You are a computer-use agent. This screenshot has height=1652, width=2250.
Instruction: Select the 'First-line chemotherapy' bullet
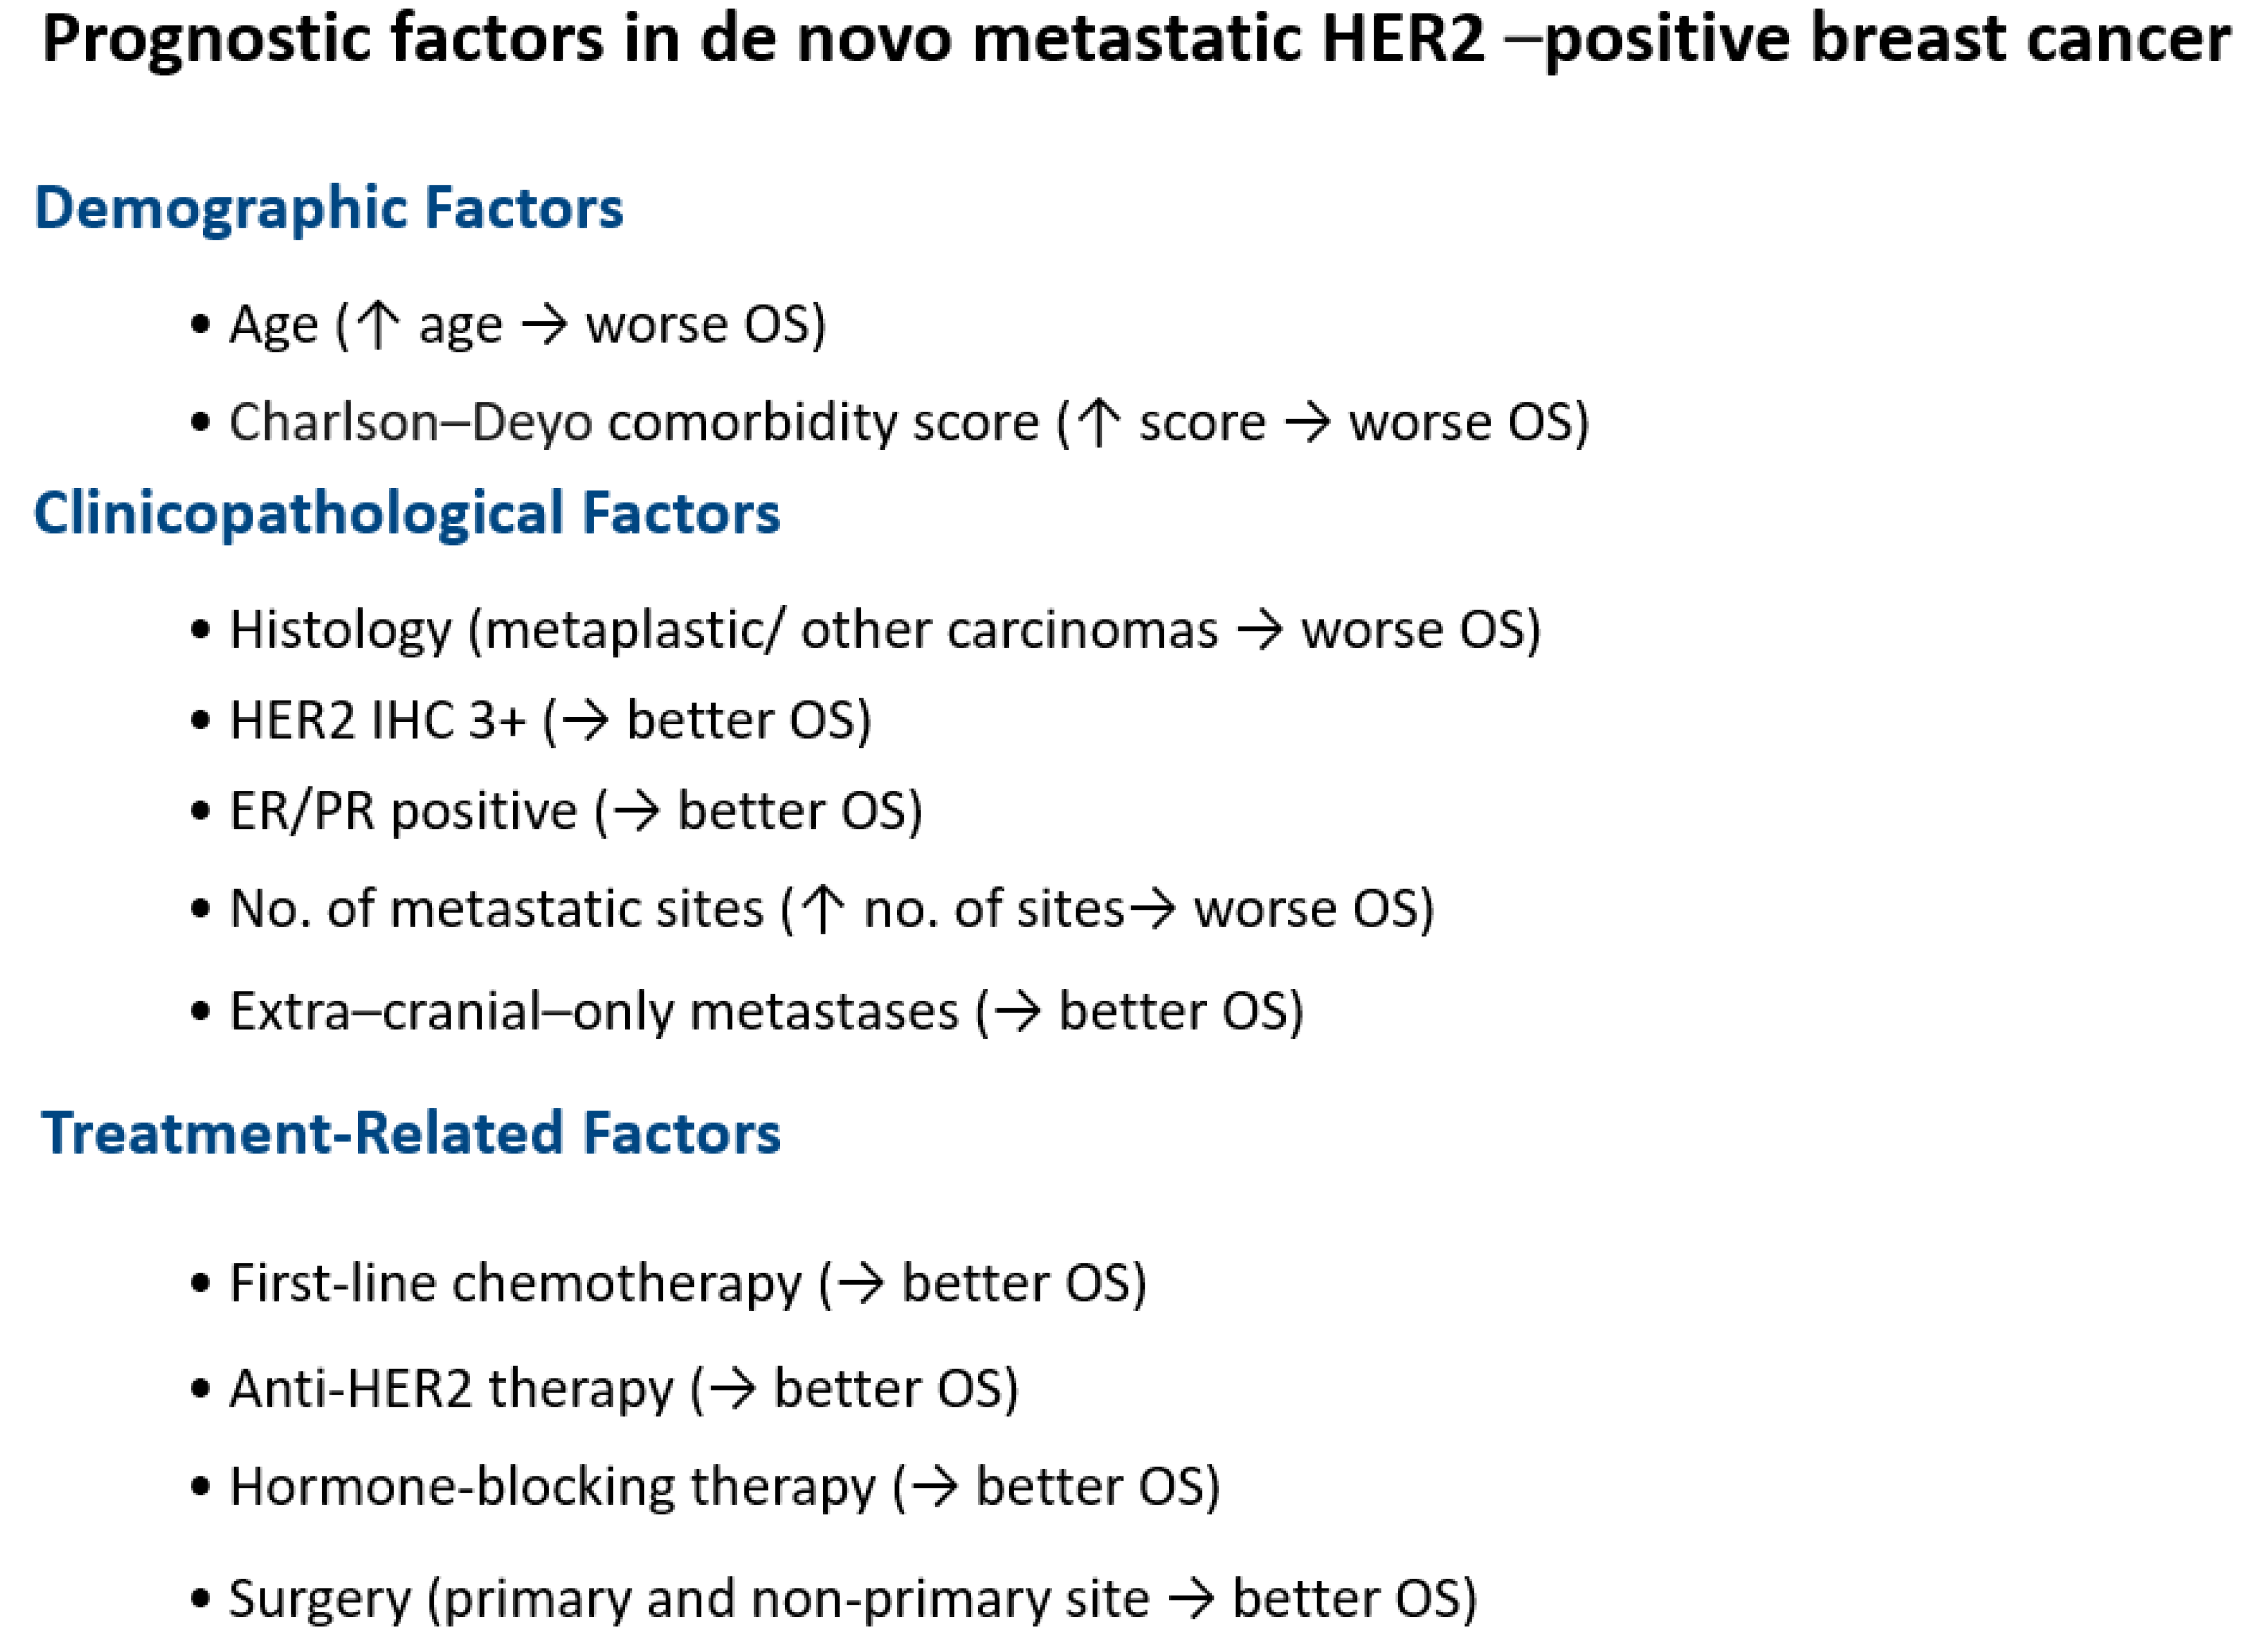click(x=687, y=1283)
